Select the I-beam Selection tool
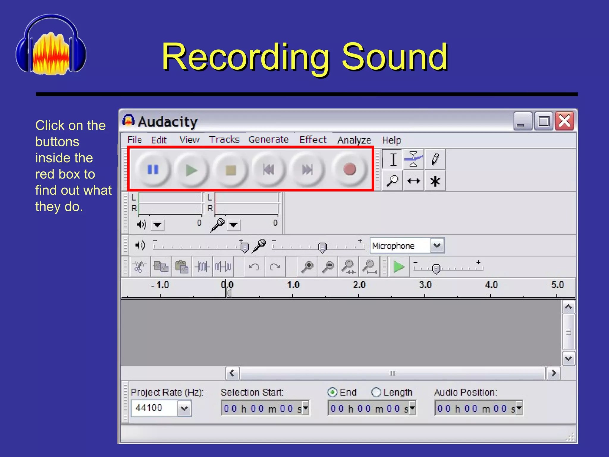 tap(393, 159)
